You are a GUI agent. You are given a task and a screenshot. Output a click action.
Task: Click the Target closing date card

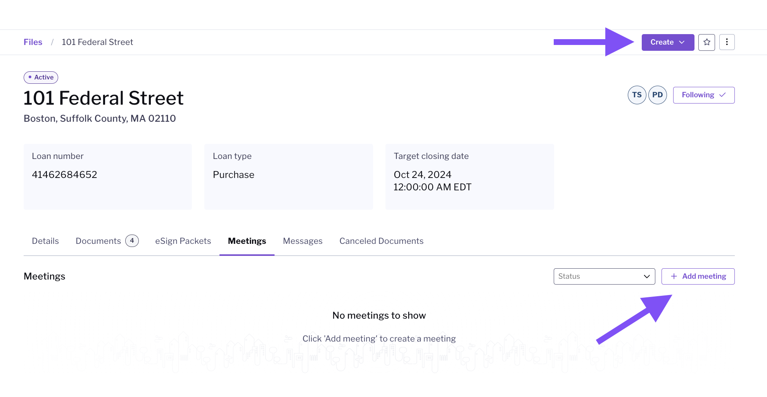pyautogui.click(x=469, y=177)
